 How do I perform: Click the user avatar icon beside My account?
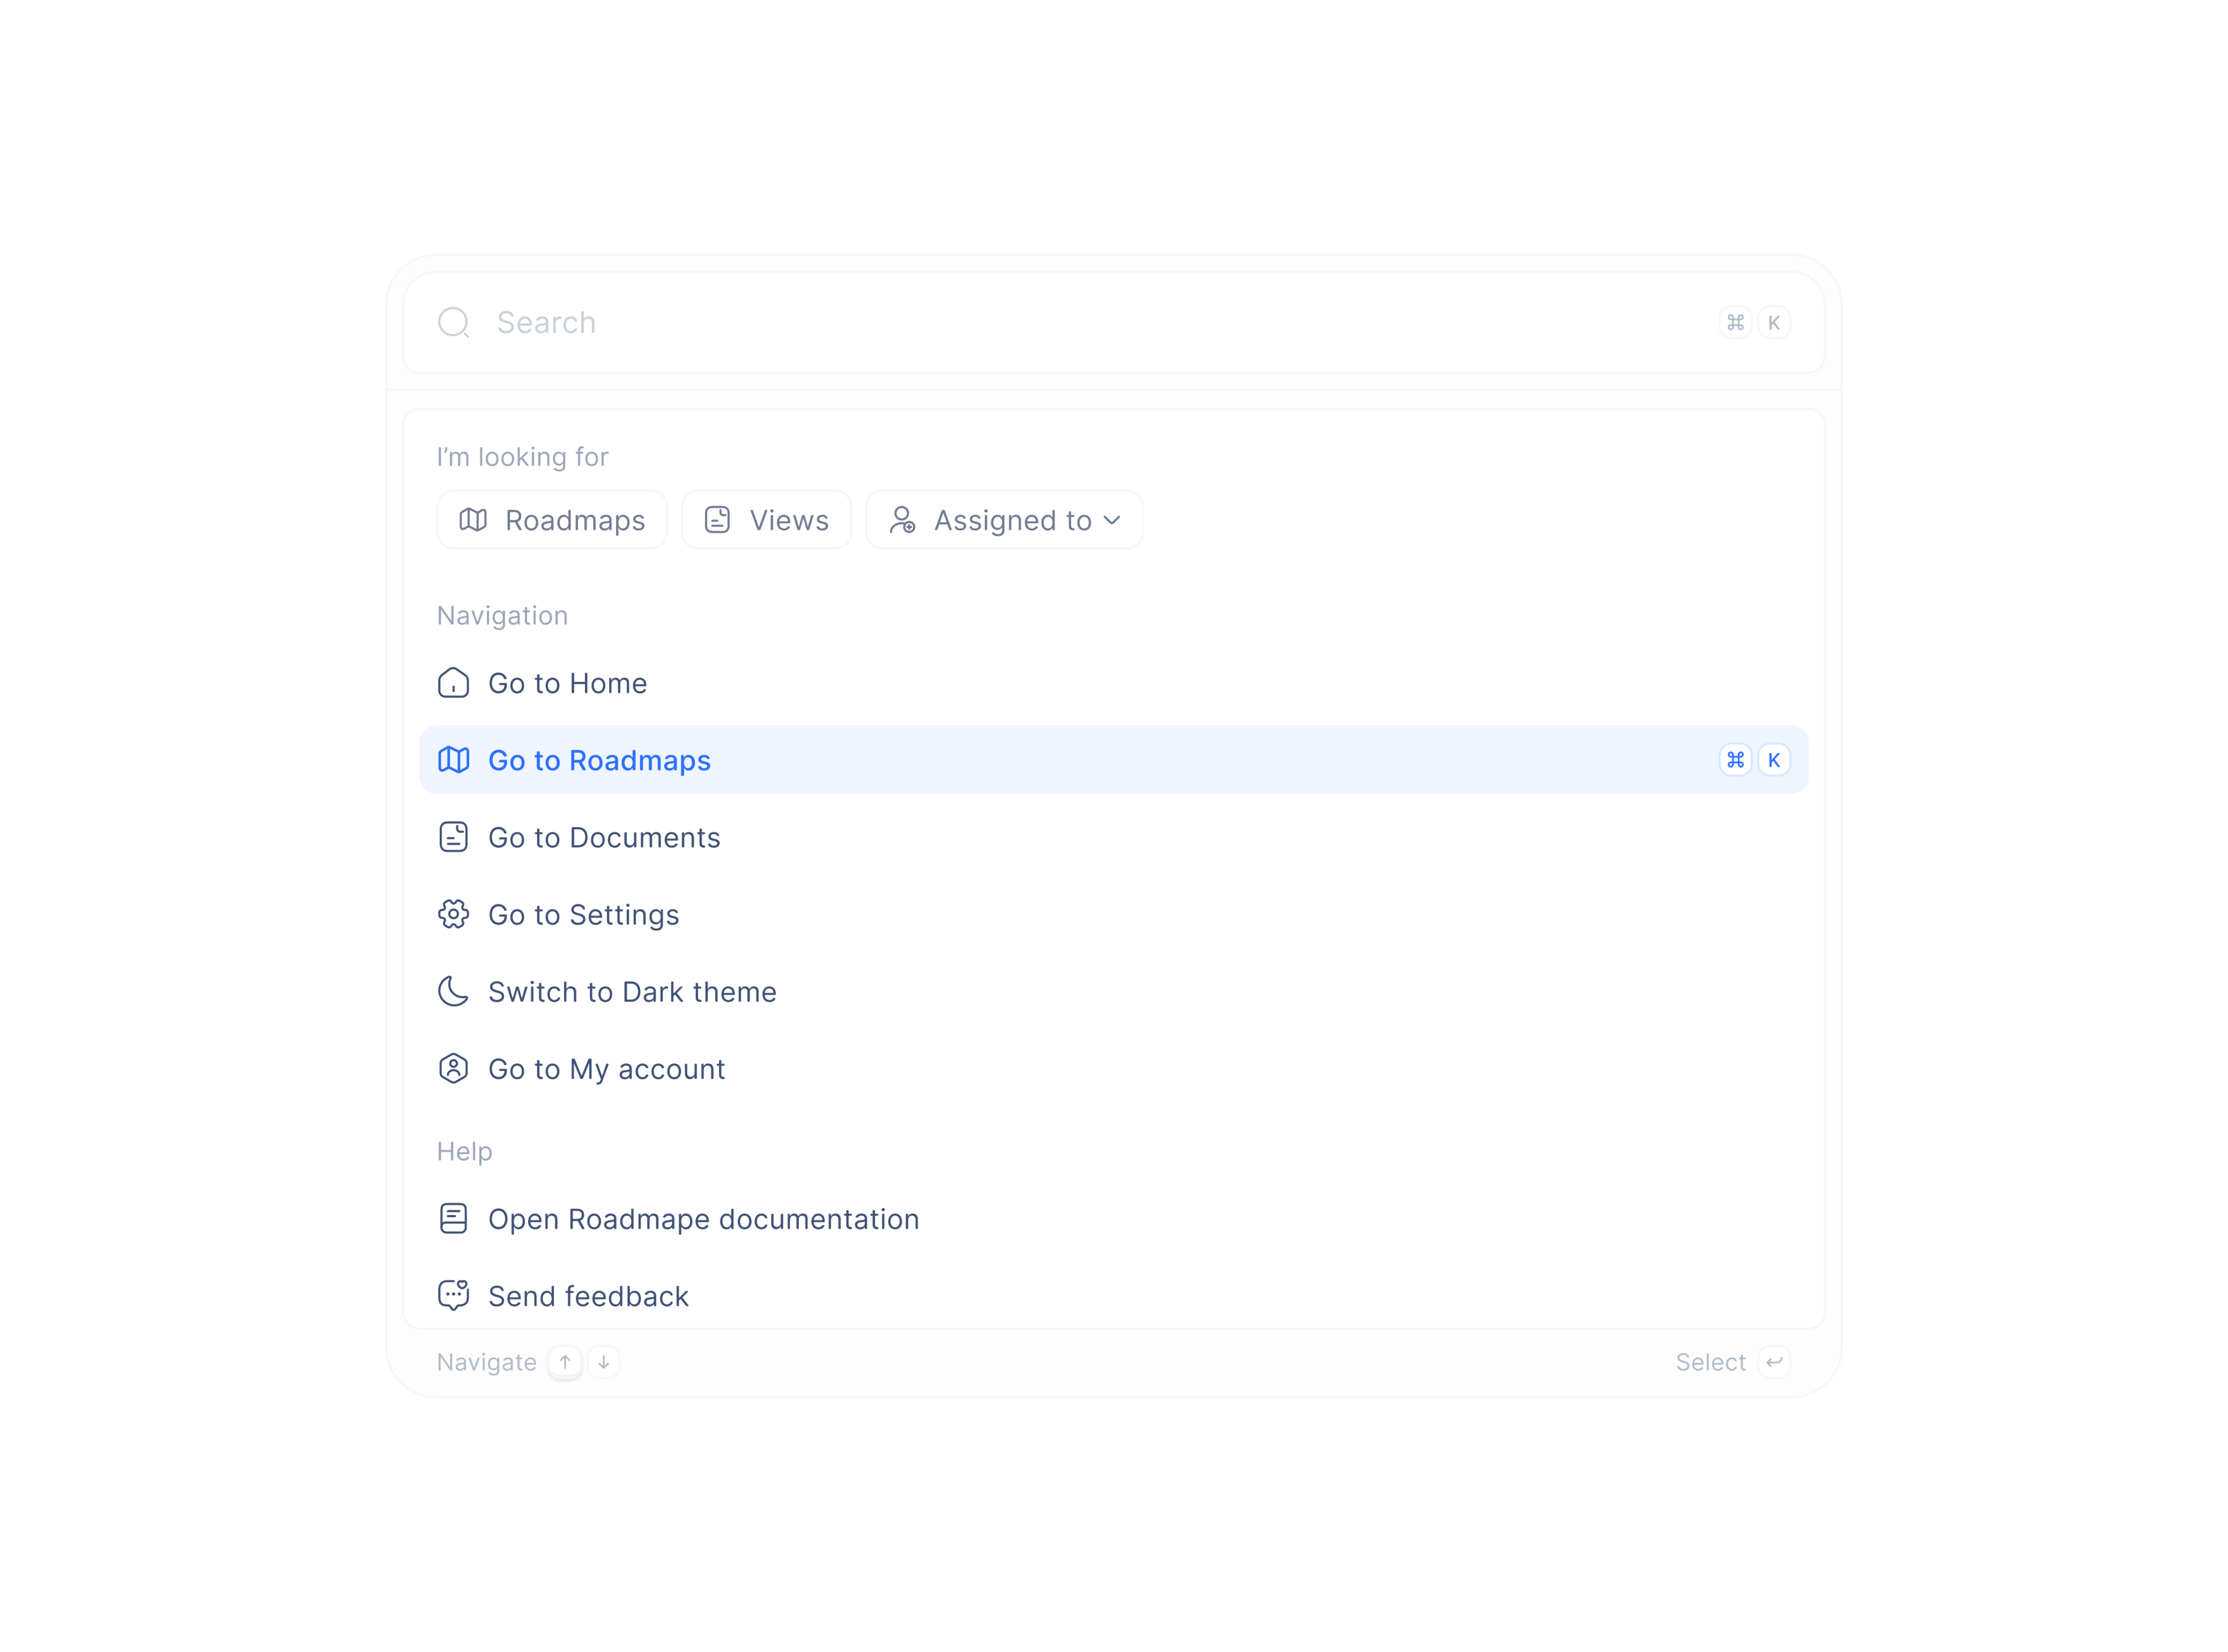[455, 1068]
